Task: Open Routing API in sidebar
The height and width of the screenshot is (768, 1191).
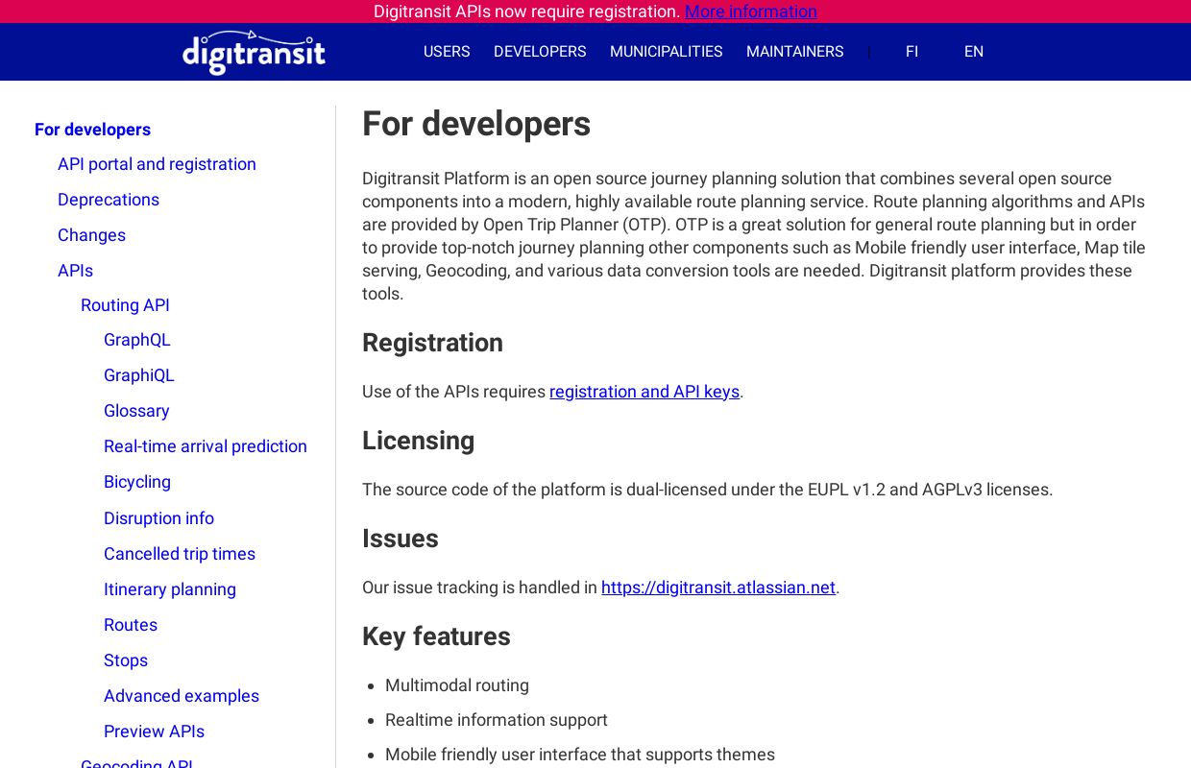Action: [x=125, y=305]
